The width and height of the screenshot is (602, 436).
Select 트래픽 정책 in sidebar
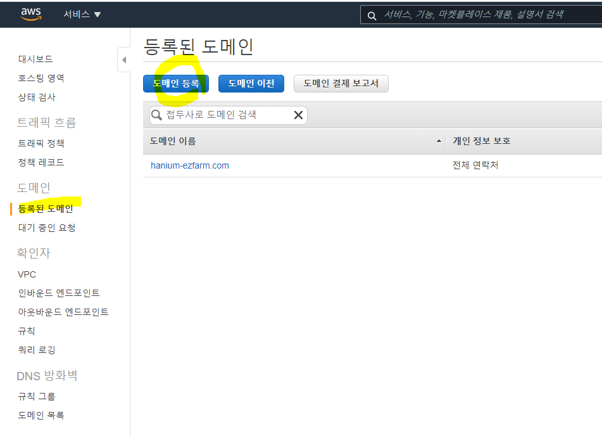point(41,143)
